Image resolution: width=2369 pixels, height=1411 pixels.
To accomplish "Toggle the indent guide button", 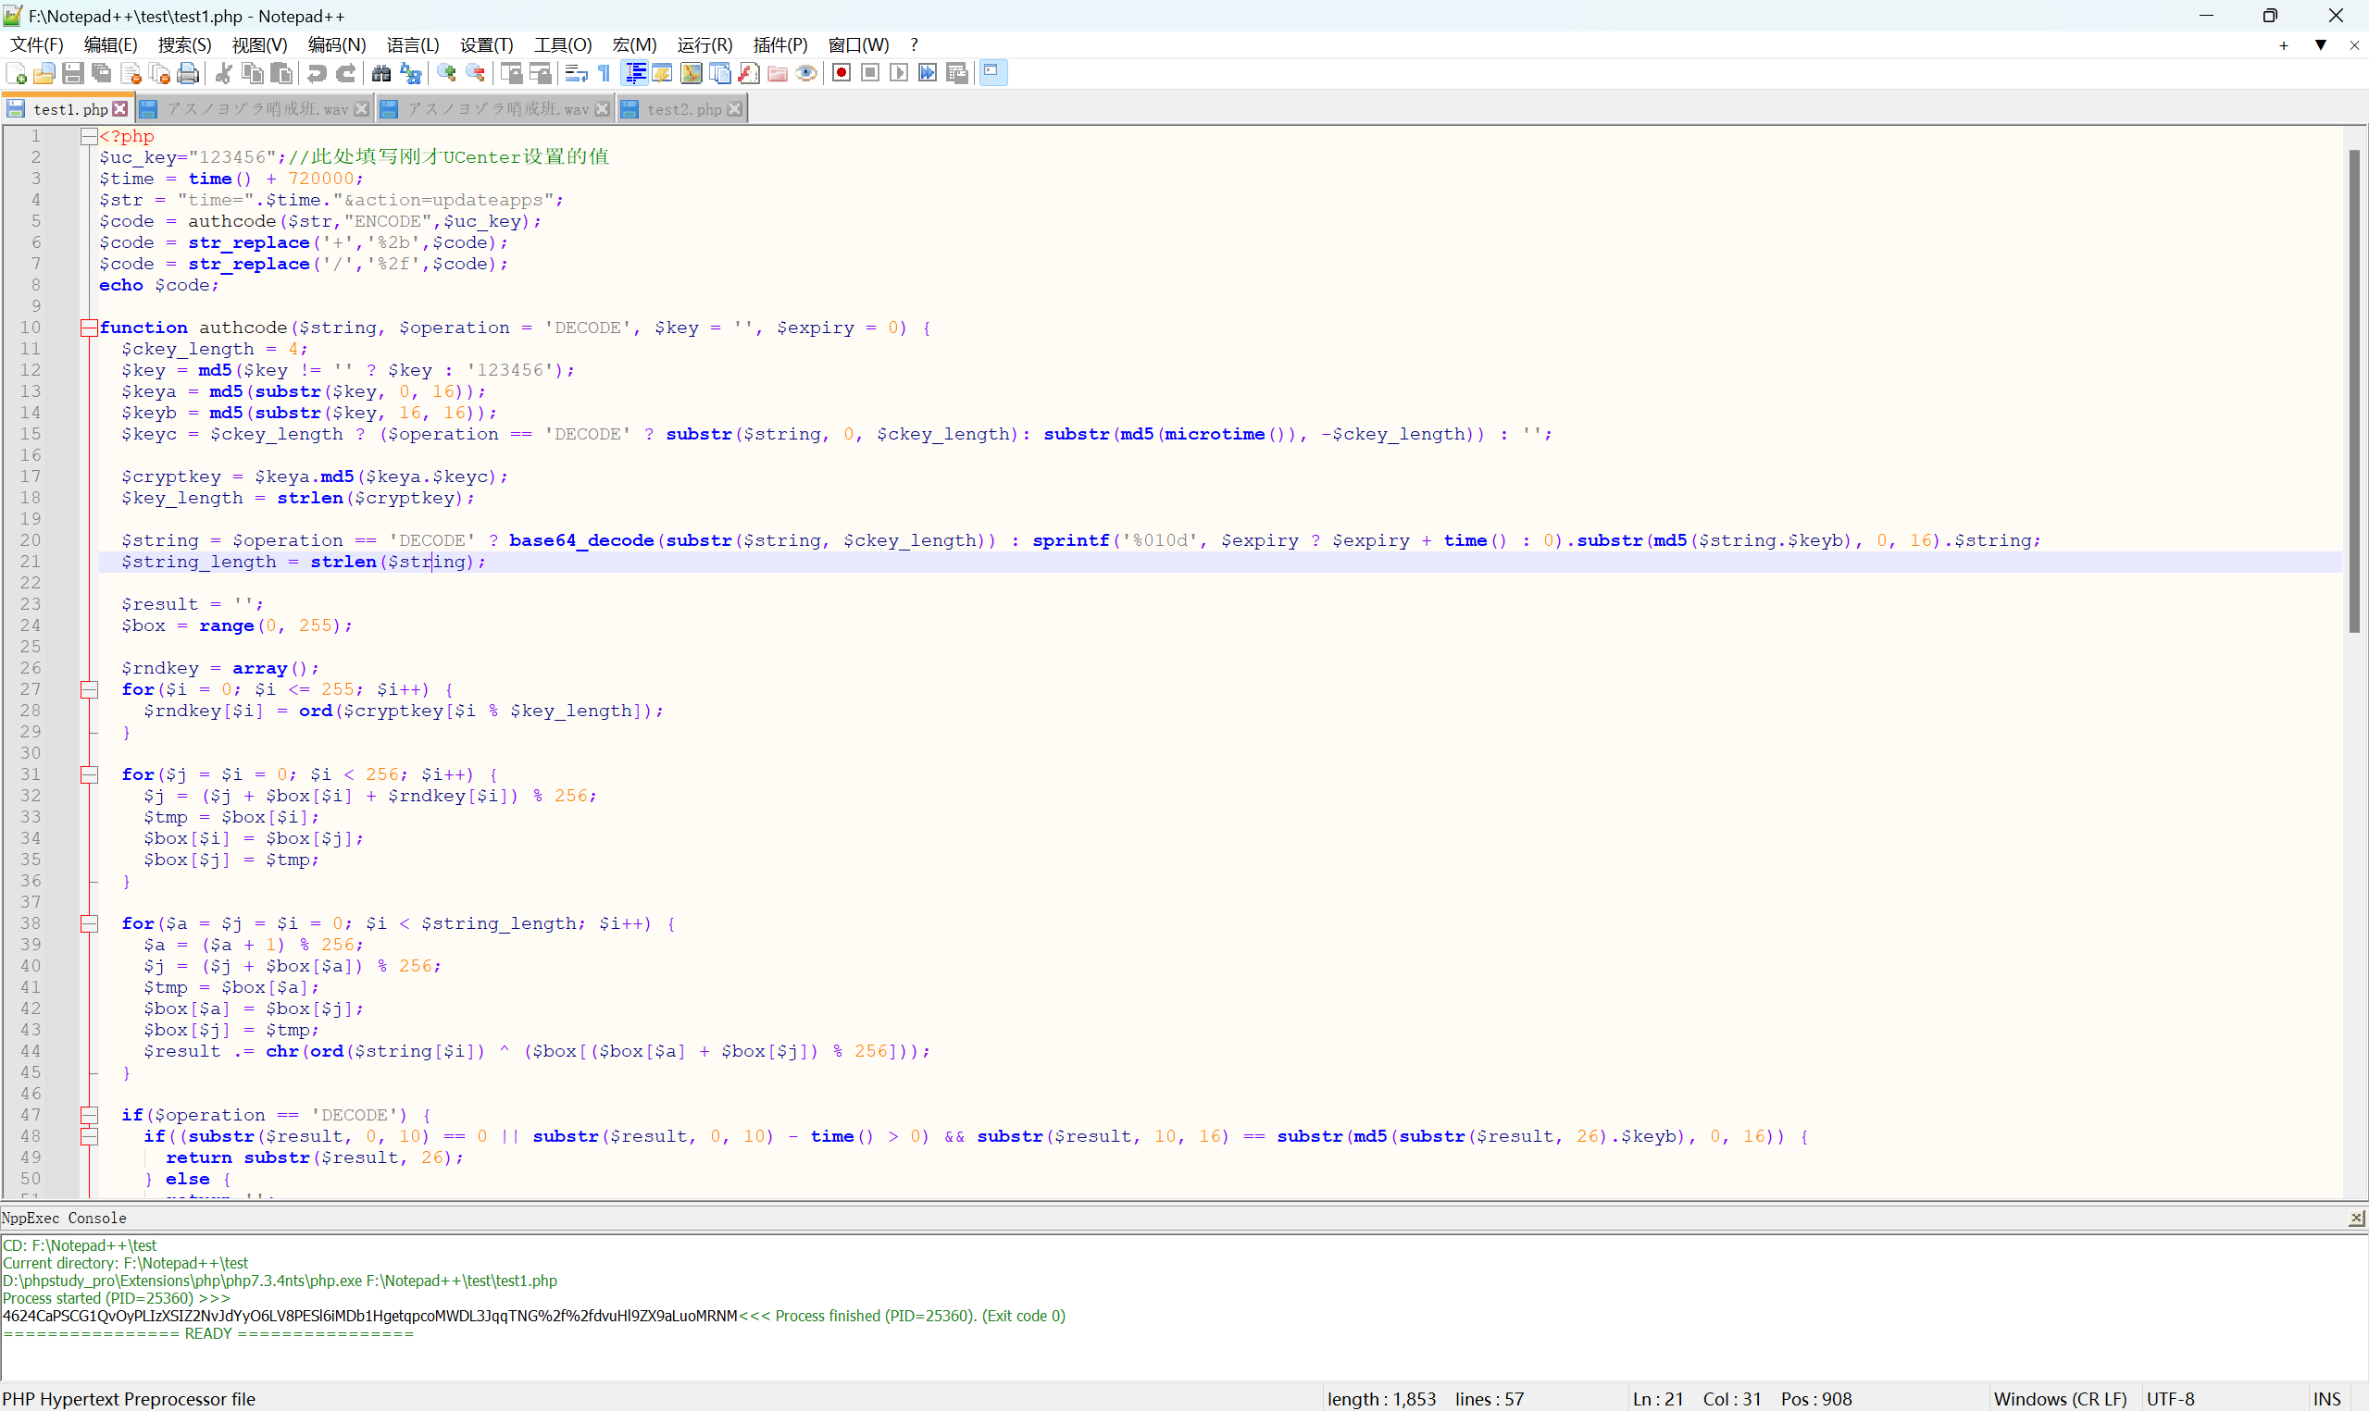I will coord(634,73).
